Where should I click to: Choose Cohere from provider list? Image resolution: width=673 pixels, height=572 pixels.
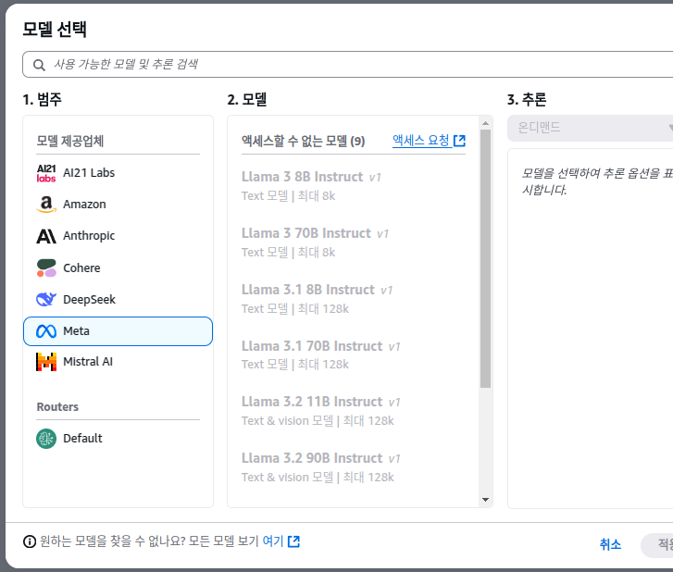click(x=118, y=267)
